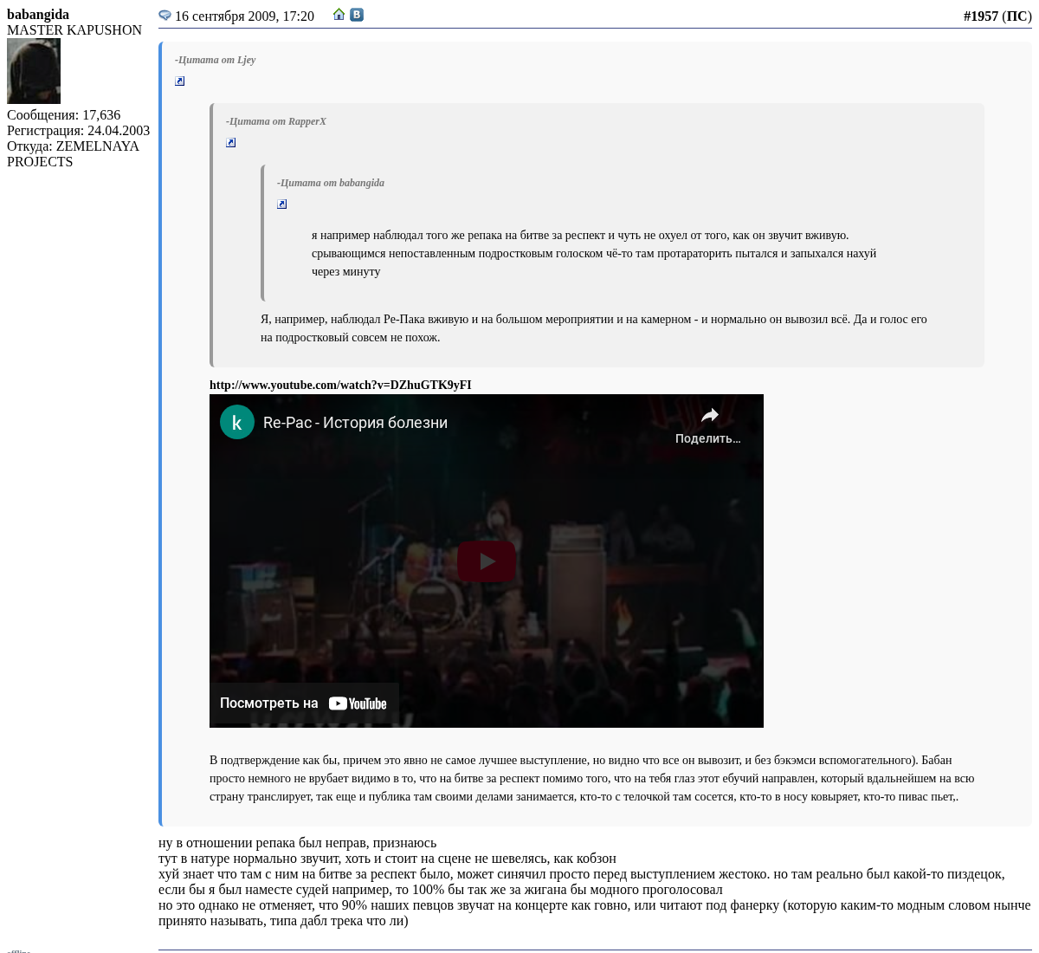The image size is (1039, 953).
Task: Follow arrow icon under babangida quote header
Action: click(282, 204)
